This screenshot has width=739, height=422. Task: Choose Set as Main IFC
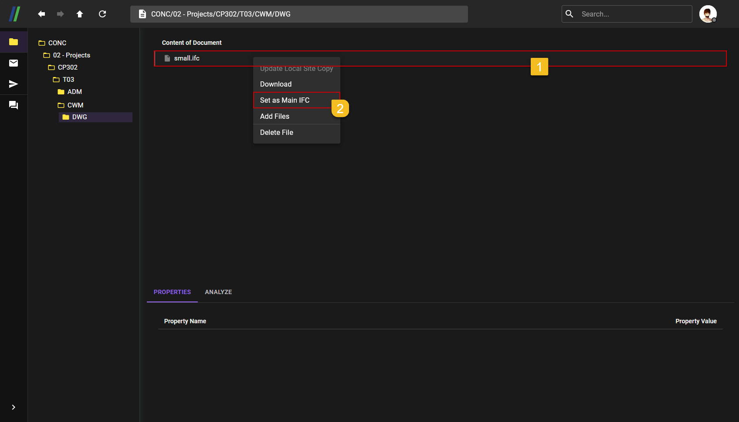285,100
